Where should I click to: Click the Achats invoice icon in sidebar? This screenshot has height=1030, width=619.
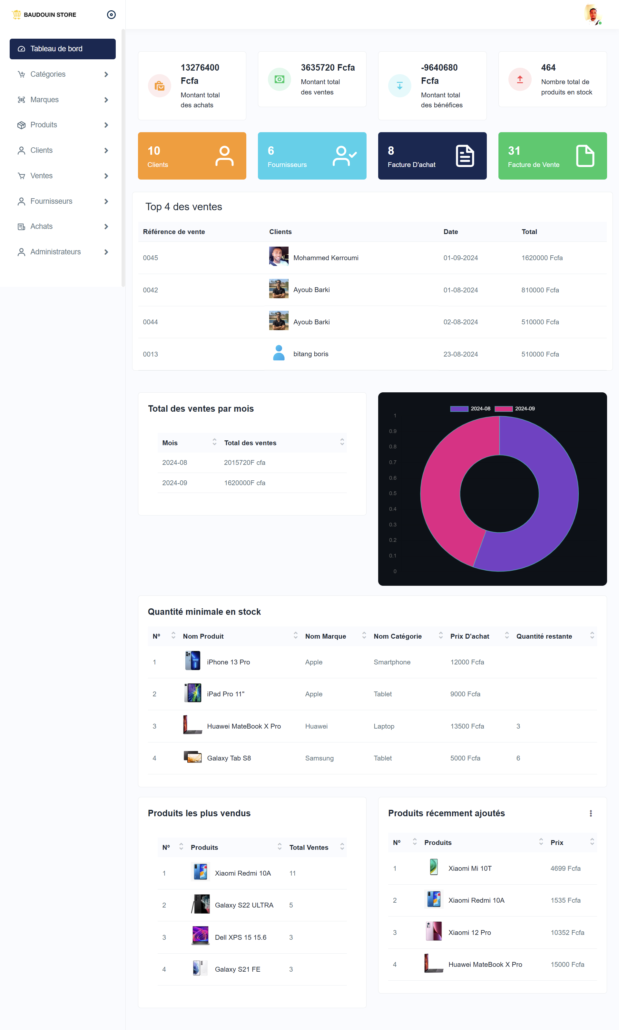[x=21, y=226]
